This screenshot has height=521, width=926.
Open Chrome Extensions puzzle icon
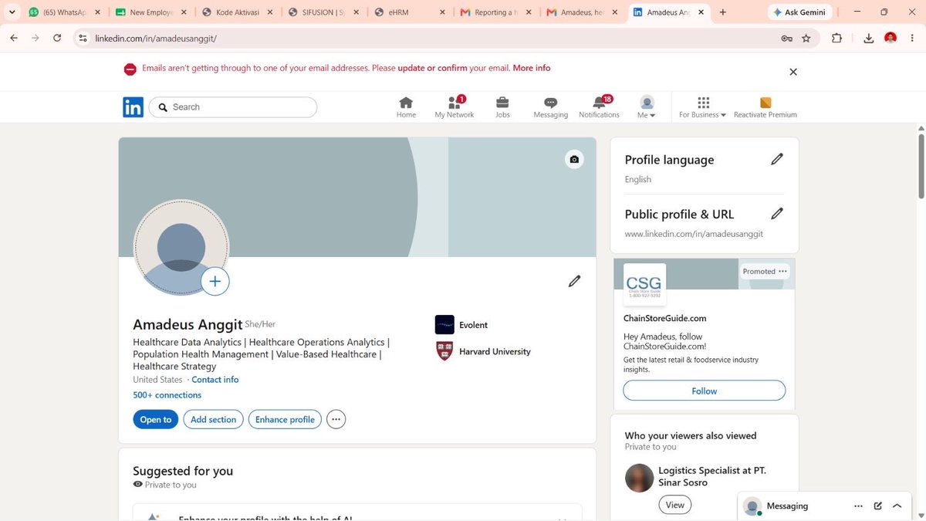837,38
